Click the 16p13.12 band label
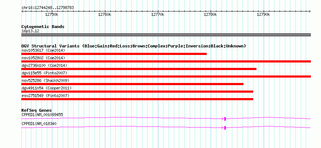321x148 pixels. (x=30, y=31)
